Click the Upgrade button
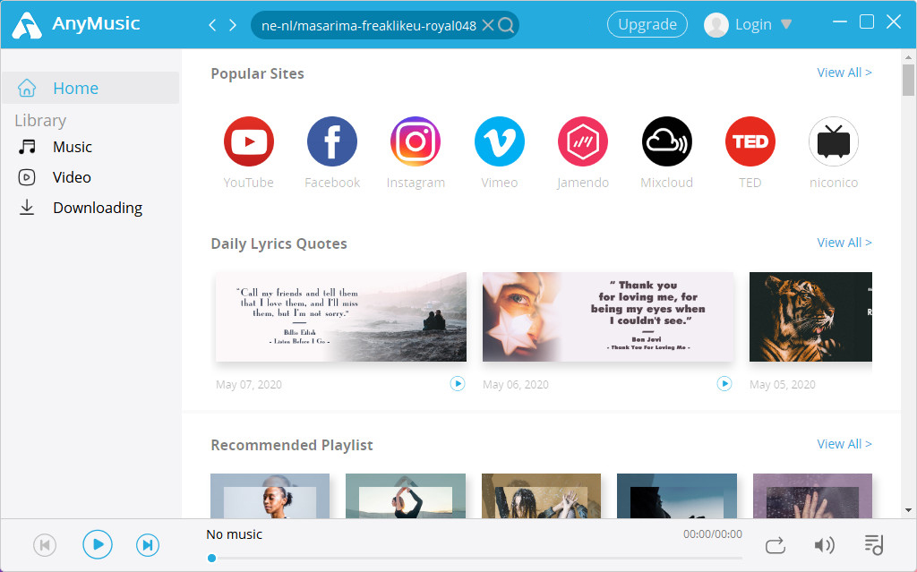917x572 pixels. [647, 24]
